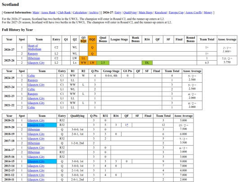Select the '2-0-1, 2nd' cell in 2010-11 row
The height and width of the screenshot is (182, 243).
77,179
